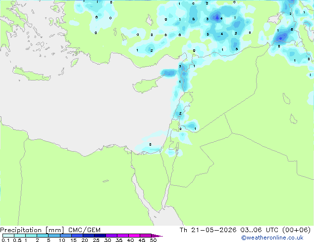This screenshot has height=242, width=314.
Task: Click the 2–5 mm legend color box
Action: pos(43,236)
